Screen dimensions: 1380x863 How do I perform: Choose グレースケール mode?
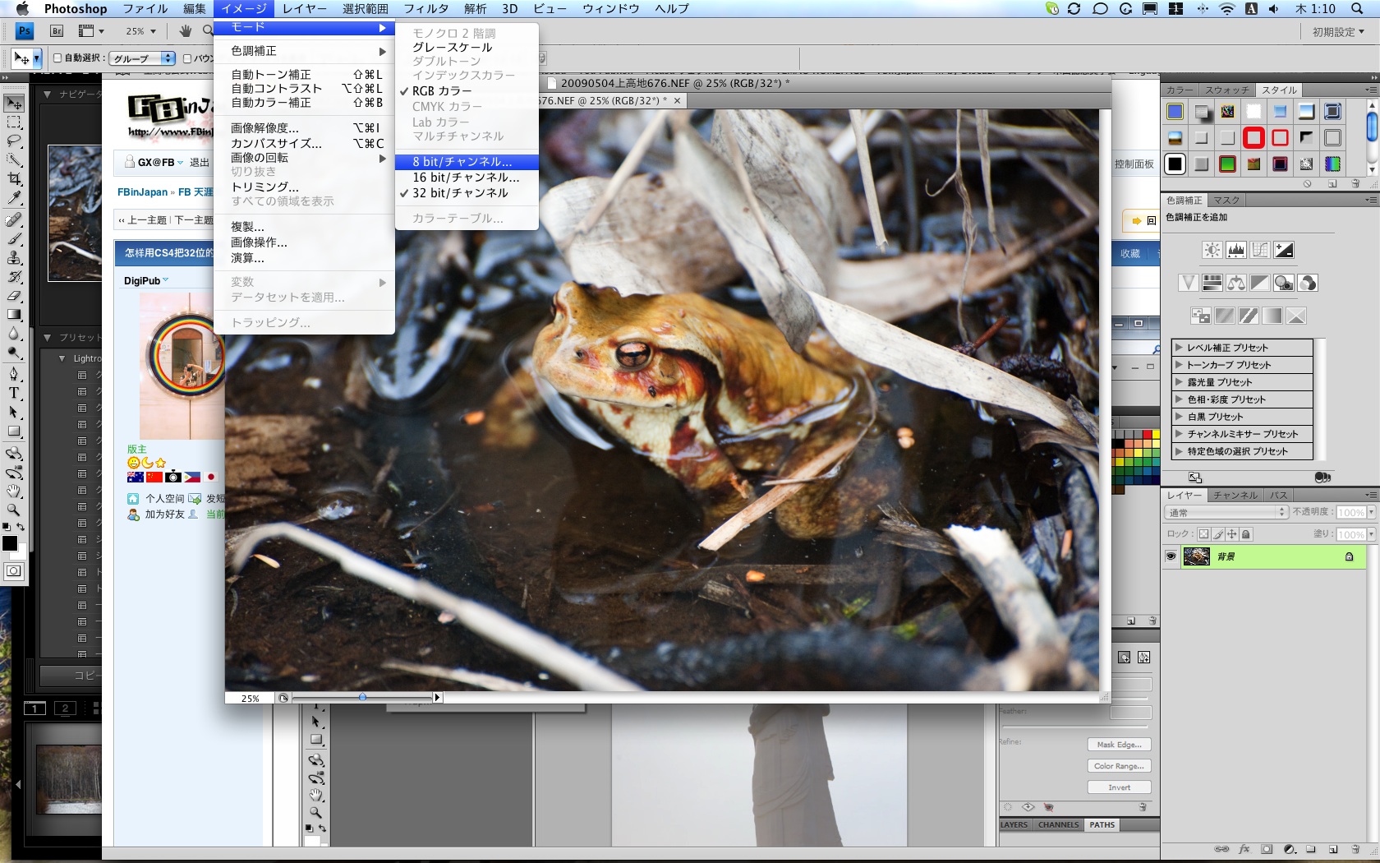467,47
